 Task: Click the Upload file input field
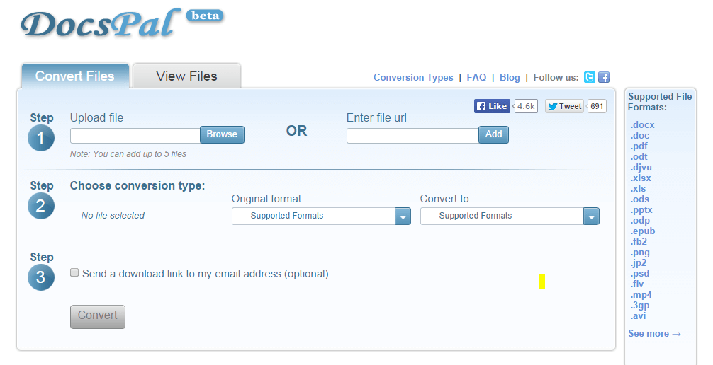click(135, 135)
